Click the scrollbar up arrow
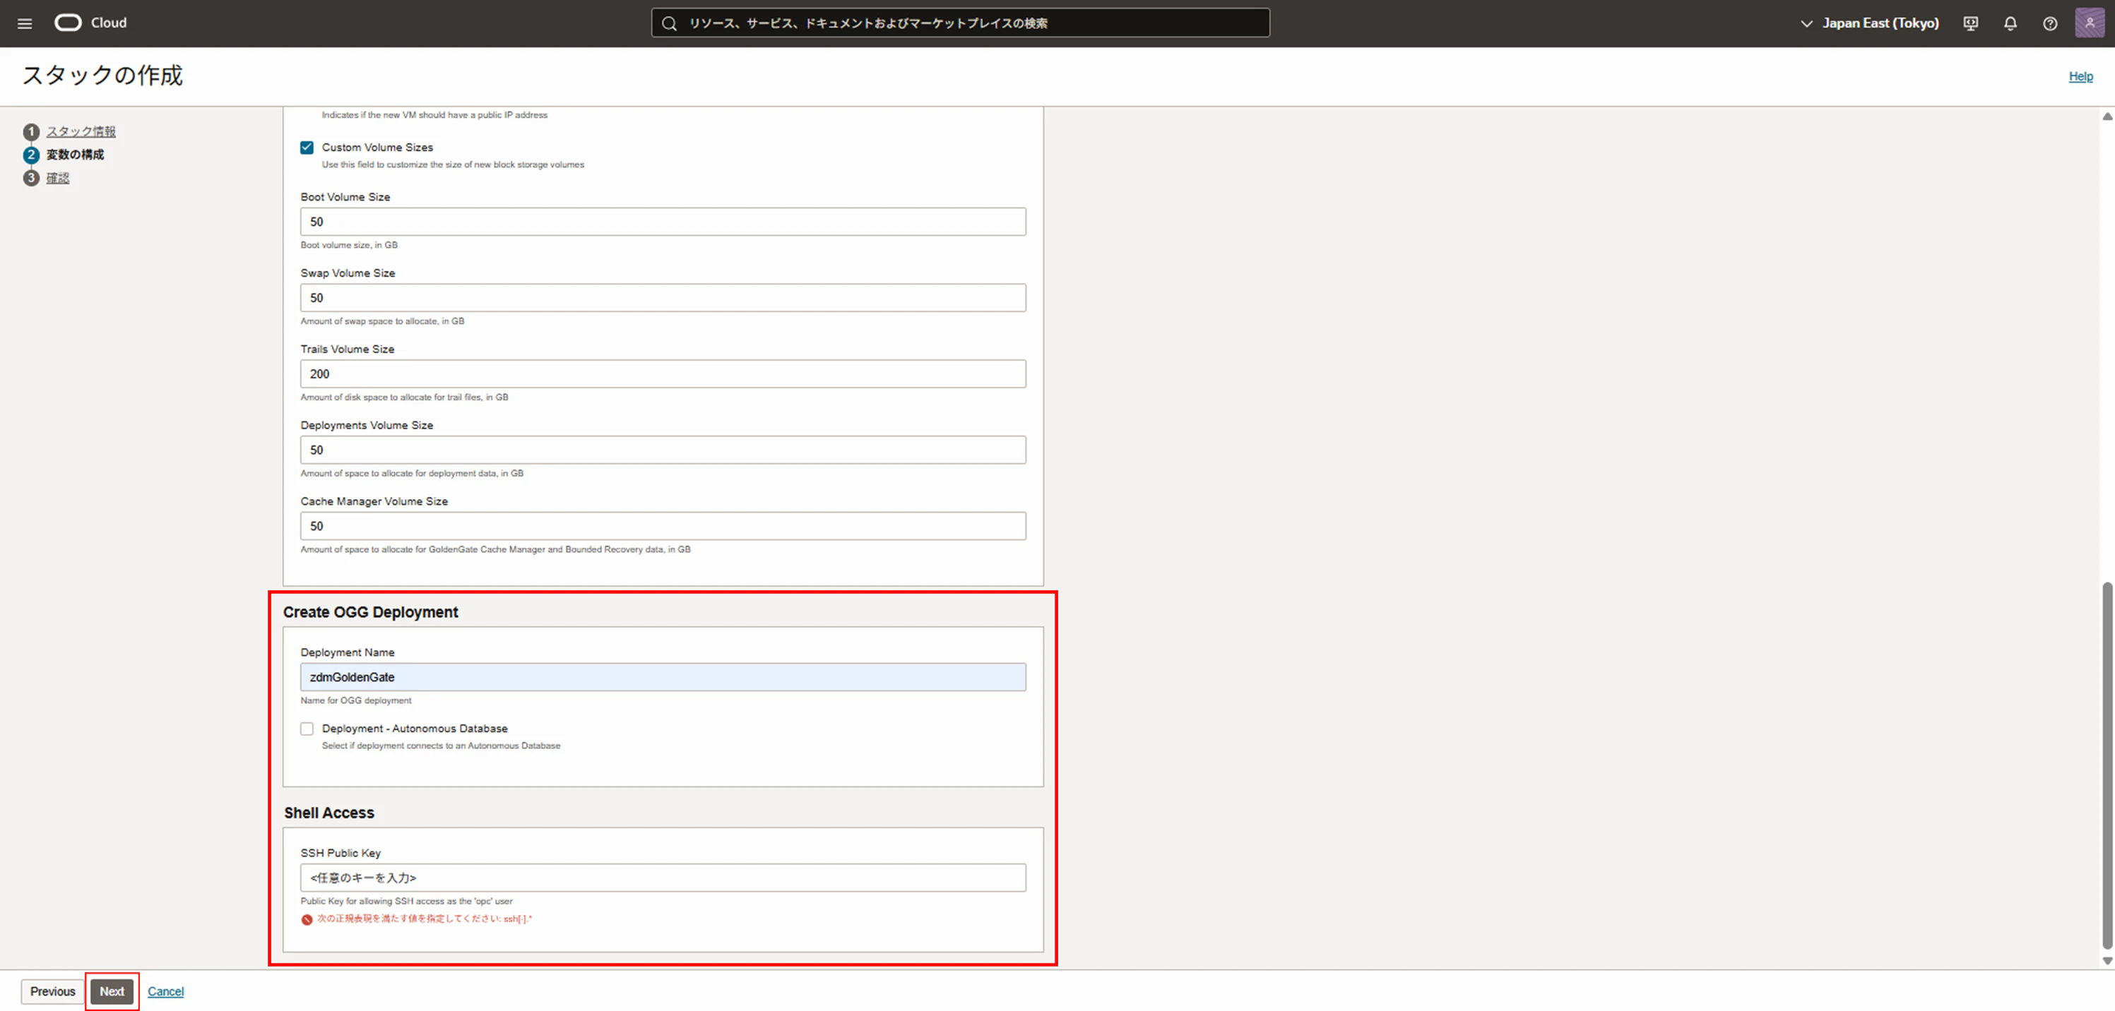Image resolution: width=2115 pixels, height=1011 pixels. [x=2107, y=116]
